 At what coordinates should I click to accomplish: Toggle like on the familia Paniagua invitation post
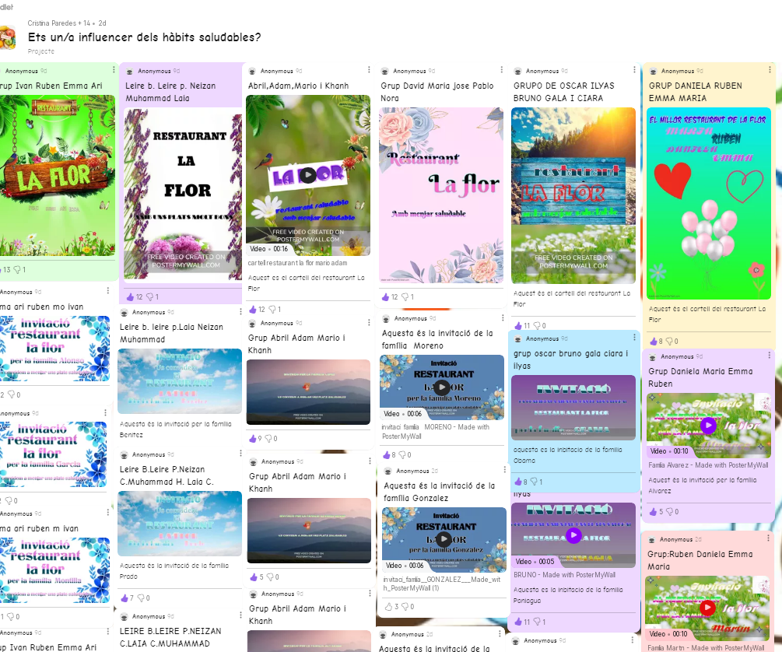[518, 622]
